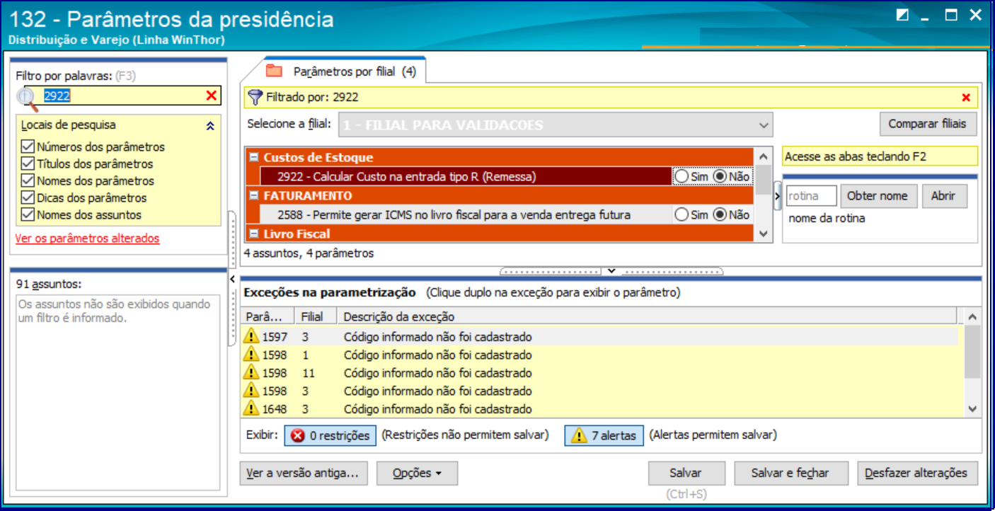
Task: Sort by 'Parâ...' column header
Action: point(268,316)
